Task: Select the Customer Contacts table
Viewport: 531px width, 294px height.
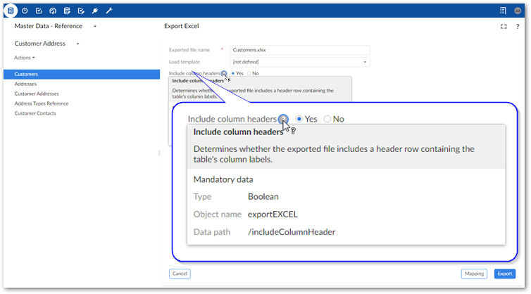Action: 35,113
